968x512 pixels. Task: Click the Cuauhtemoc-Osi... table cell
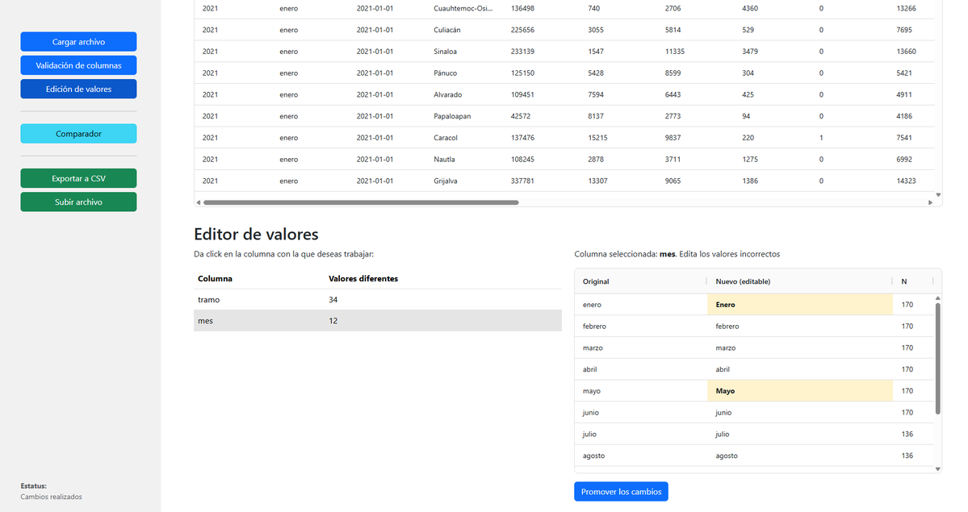(x=464, y=9)
